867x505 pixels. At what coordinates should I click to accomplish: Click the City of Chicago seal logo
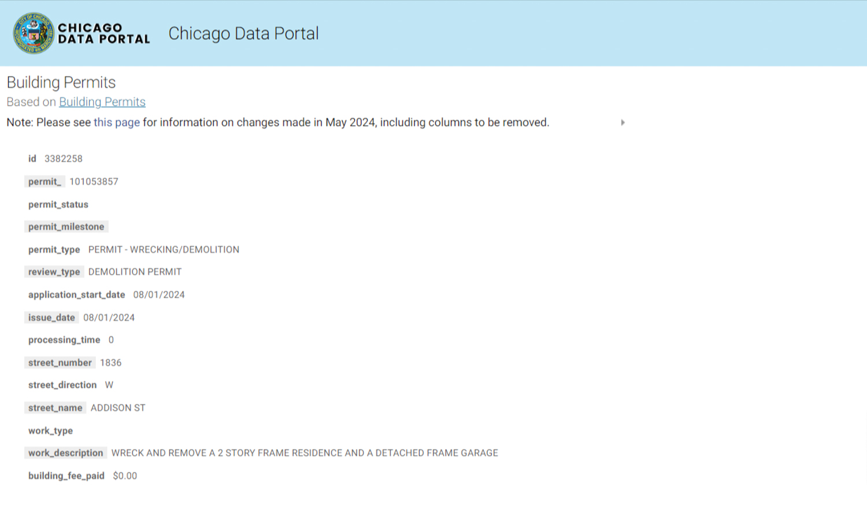click(34, 33)
